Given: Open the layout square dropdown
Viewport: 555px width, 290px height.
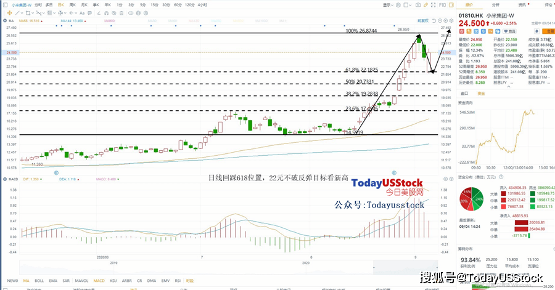Looking at the screenshot, I should point(408,5).
